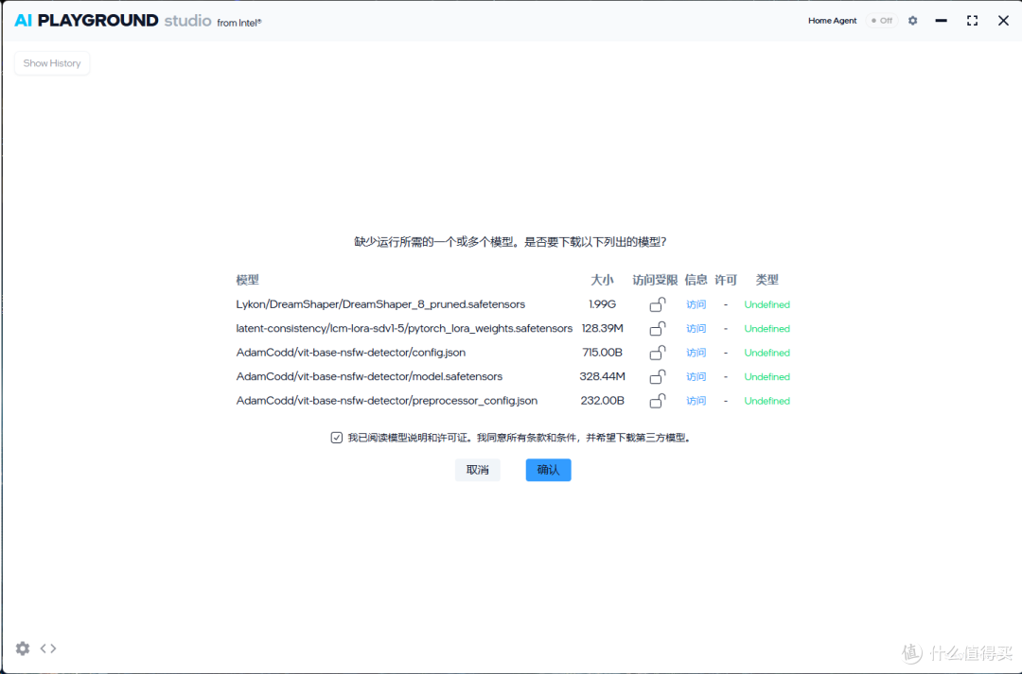Click Undefined type in lcm-lora row

click(767, 328)
